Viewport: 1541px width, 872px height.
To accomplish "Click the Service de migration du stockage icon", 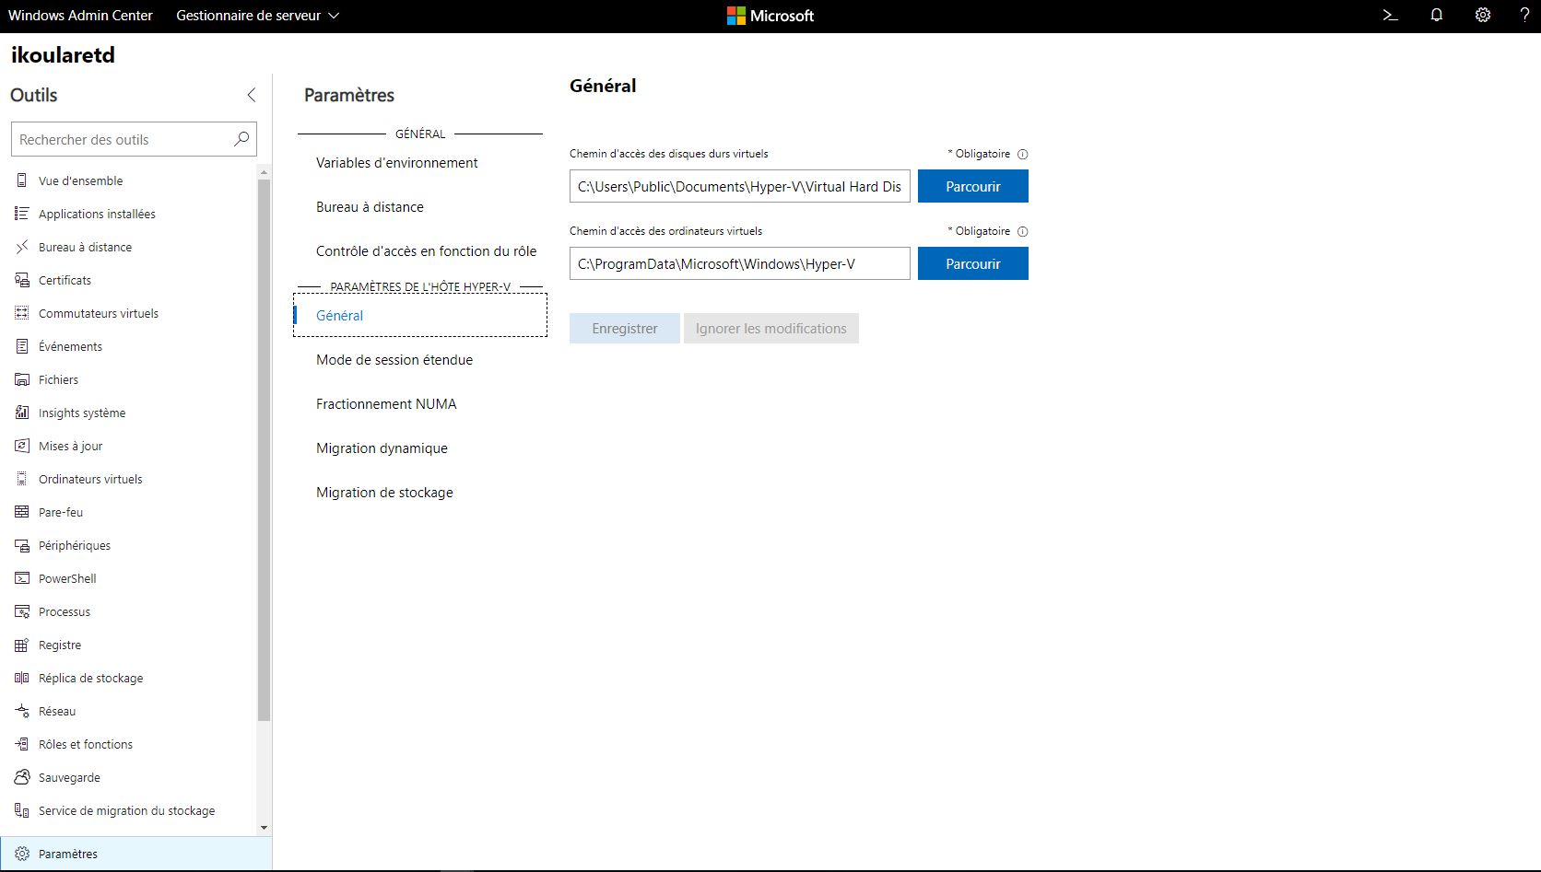I will [22, 810].
